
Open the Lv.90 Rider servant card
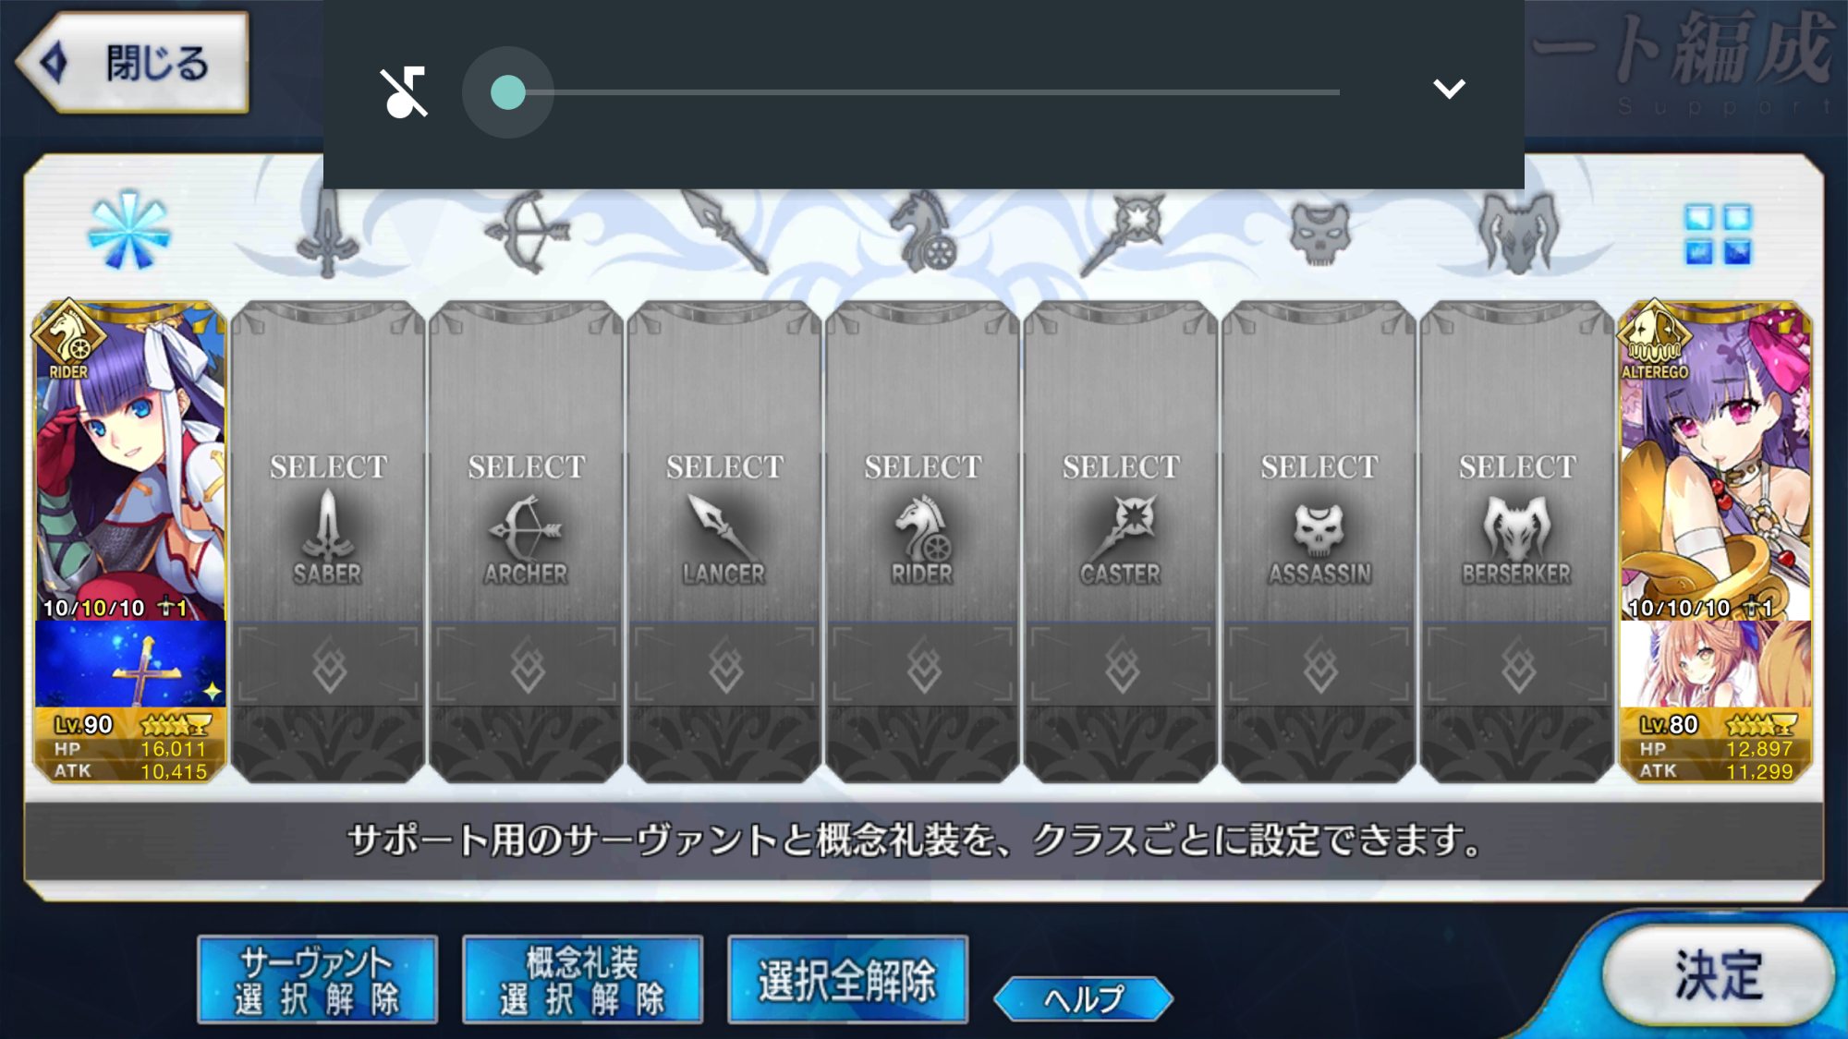tap(129, 541)
